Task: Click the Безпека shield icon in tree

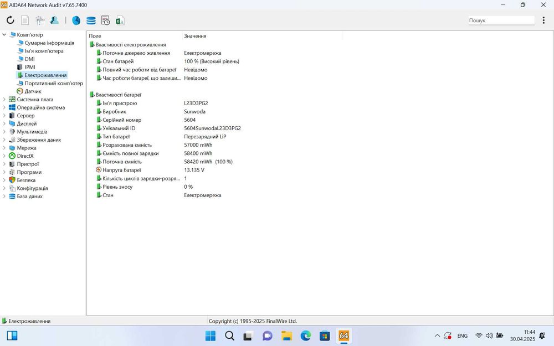Action: coord(12,180)
